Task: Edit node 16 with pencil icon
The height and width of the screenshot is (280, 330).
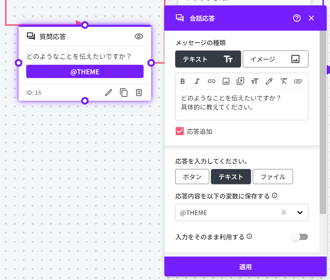Action: (x=108, y=93)
